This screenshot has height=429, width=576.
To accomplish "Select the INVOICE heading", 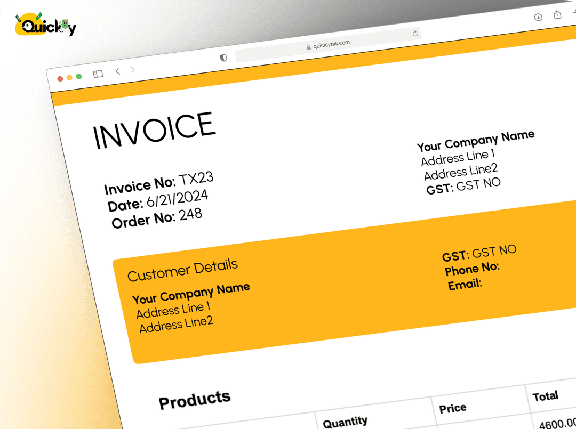I will pyautogui.click(x=154, y=131).
